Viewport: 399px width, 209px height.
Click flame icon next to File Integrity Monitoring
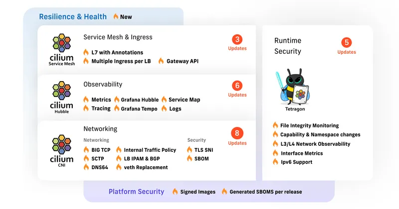(275, 125)
